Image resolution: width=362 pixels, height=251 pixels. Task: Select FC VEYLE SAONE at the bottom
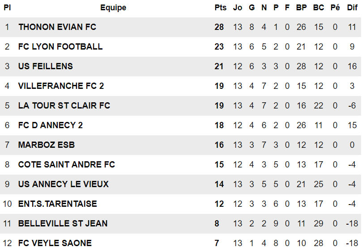(x=55, y=243)
